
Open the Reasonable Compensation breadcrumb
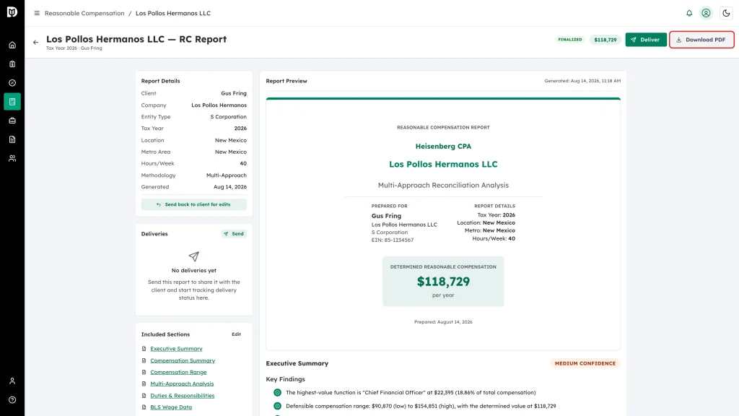[84, 13]
